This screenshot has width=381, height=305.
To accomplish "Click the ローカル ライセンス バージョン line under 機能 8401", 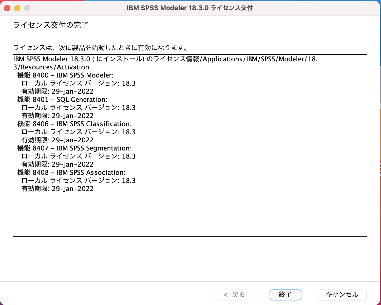I will tap(79, 108).
